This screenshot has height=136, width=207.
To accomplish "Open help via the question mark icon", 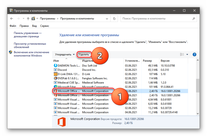I will pos(194,54).
